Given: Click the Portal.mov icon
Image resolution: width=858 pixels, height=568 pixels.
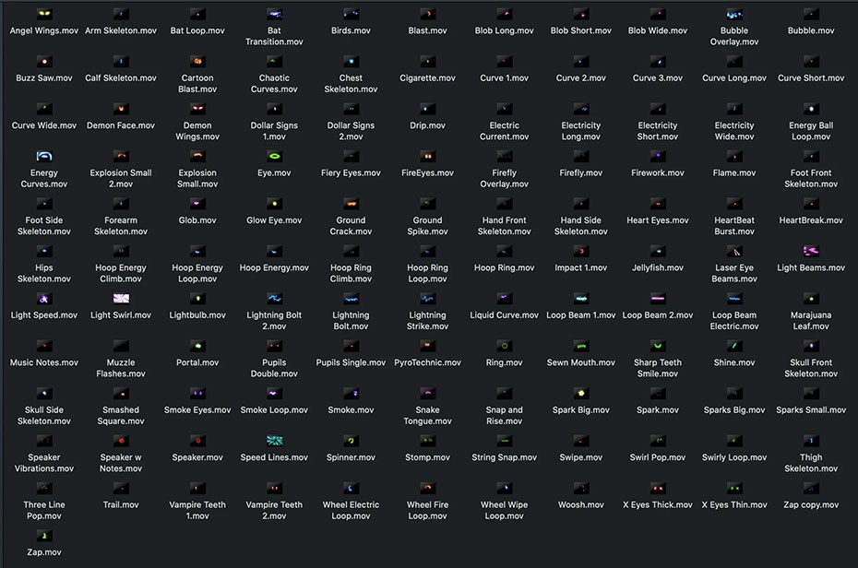Looking at the screenshot, I should click(197, 346).
